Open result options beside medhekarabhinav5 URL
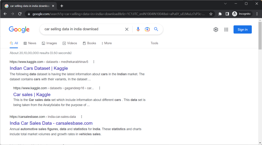 click(x=94, y=62)
